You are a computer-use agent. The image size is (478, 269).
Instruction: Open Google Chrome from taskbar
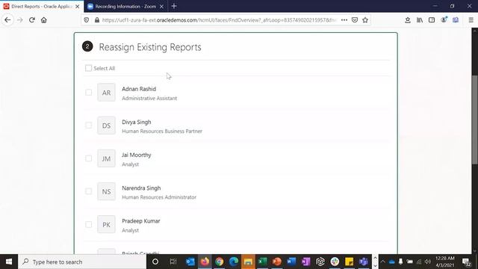pyautogui.click(x=219, y=262)
